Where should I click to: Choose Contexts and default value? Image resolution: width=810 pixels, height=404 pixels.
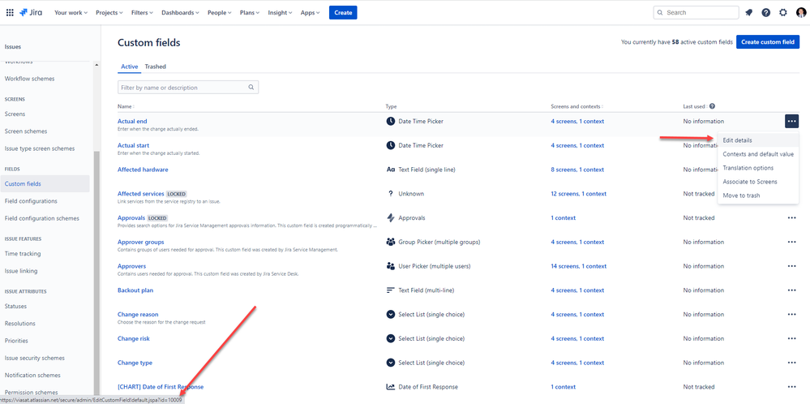(758, 154)
